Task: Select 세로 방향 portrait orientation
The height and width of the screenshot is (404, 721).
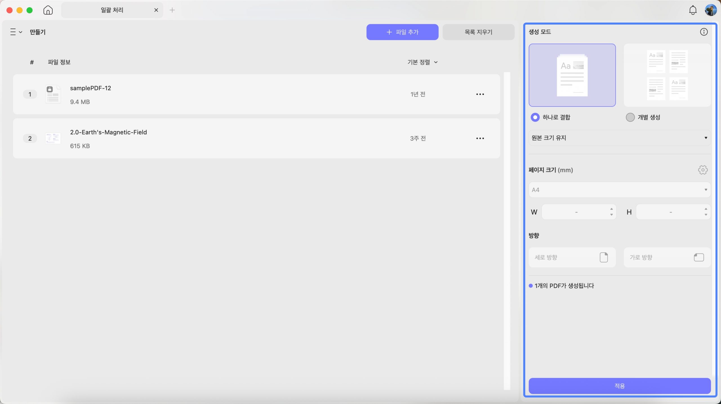Action: tap(572, 257)
